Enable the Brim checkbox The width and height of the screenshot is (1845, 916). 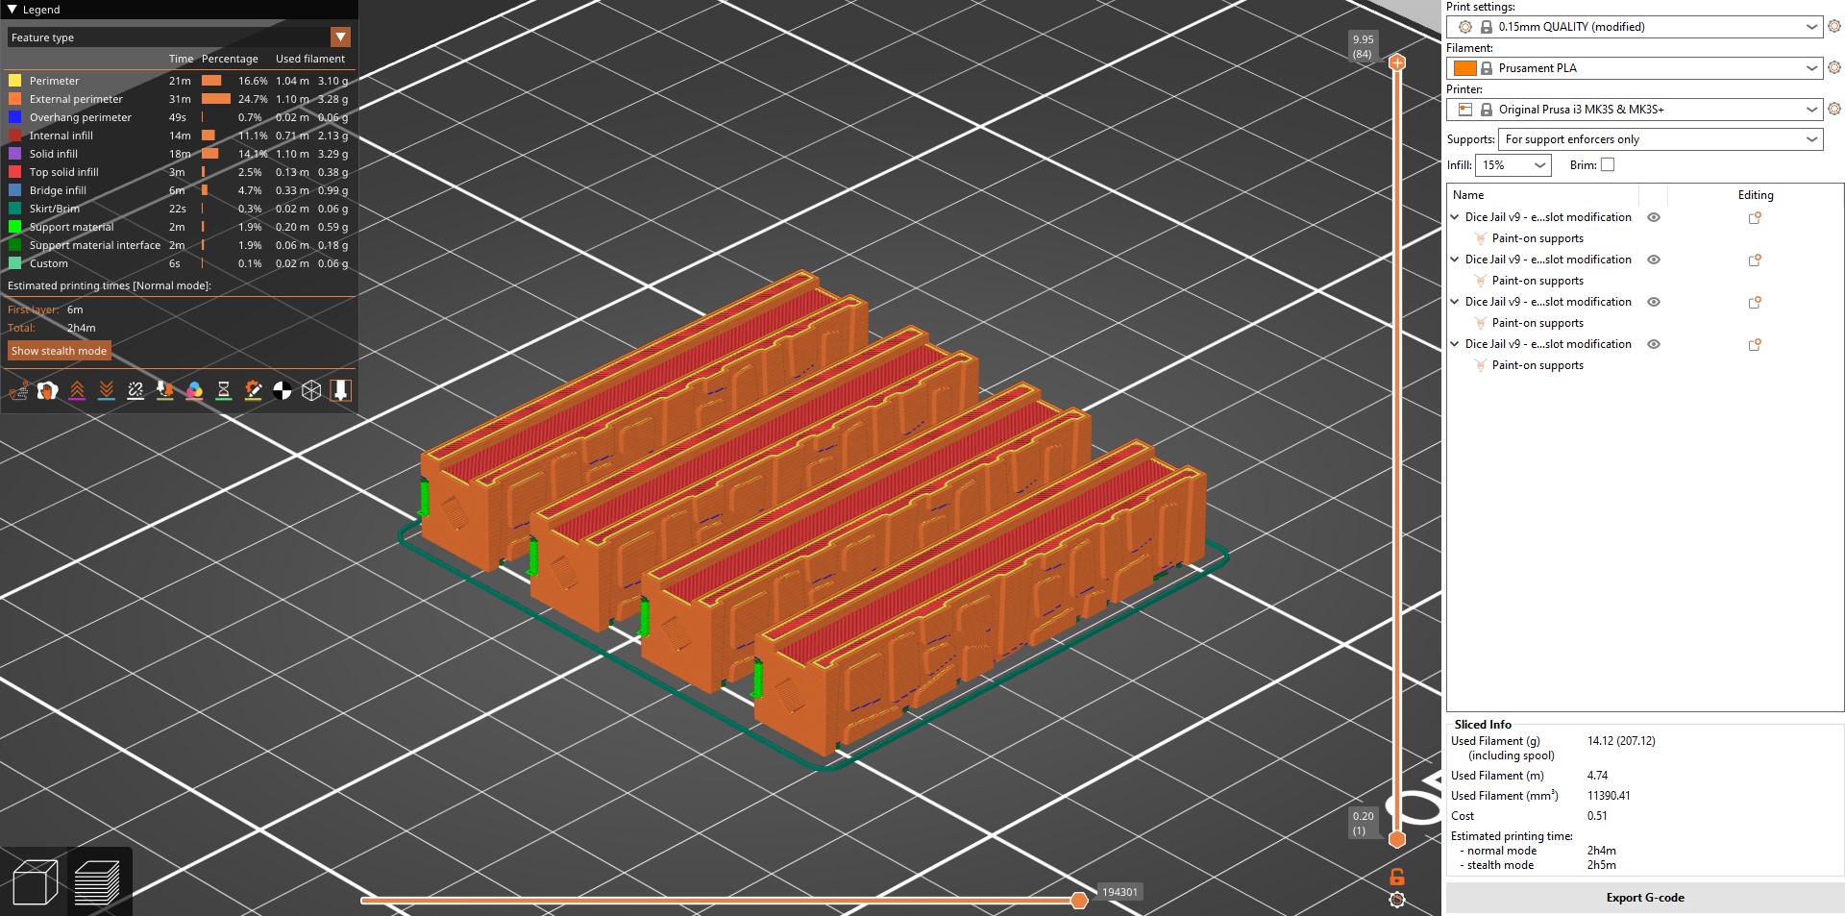point(1608,165)
